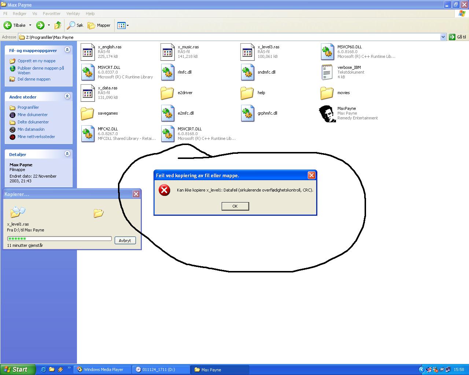This screenshot has height=375, width=469.
Task: Expand hidden system tray icons arrow
Action: pyautogui.click(x=422, y=370)
